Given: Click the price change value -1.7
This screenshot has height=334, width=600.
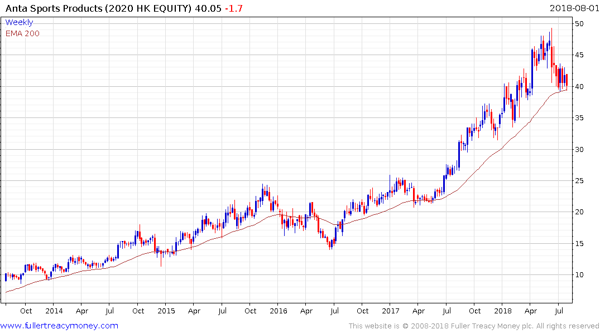Looking at the screenshot, I should 233,8.
